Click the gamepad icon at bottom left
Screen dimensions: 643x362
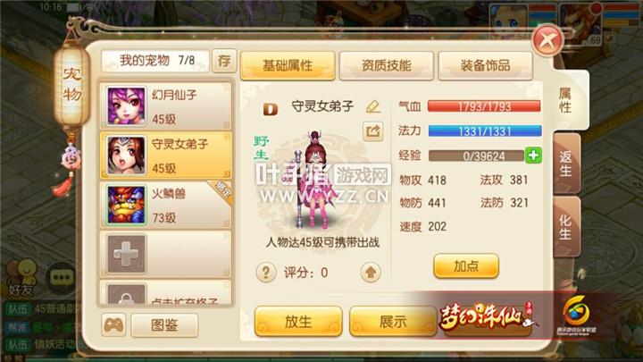[113, 325]
